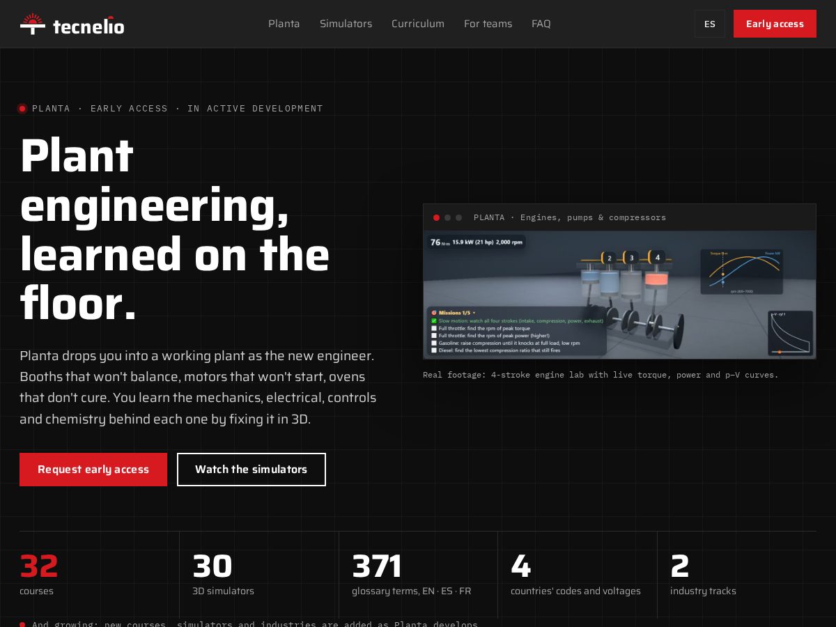Image resolution: width=836 pixels, height=627 pixels.
Task: Select cylinder 4 label in the engine preview
Action: [657, 257]
